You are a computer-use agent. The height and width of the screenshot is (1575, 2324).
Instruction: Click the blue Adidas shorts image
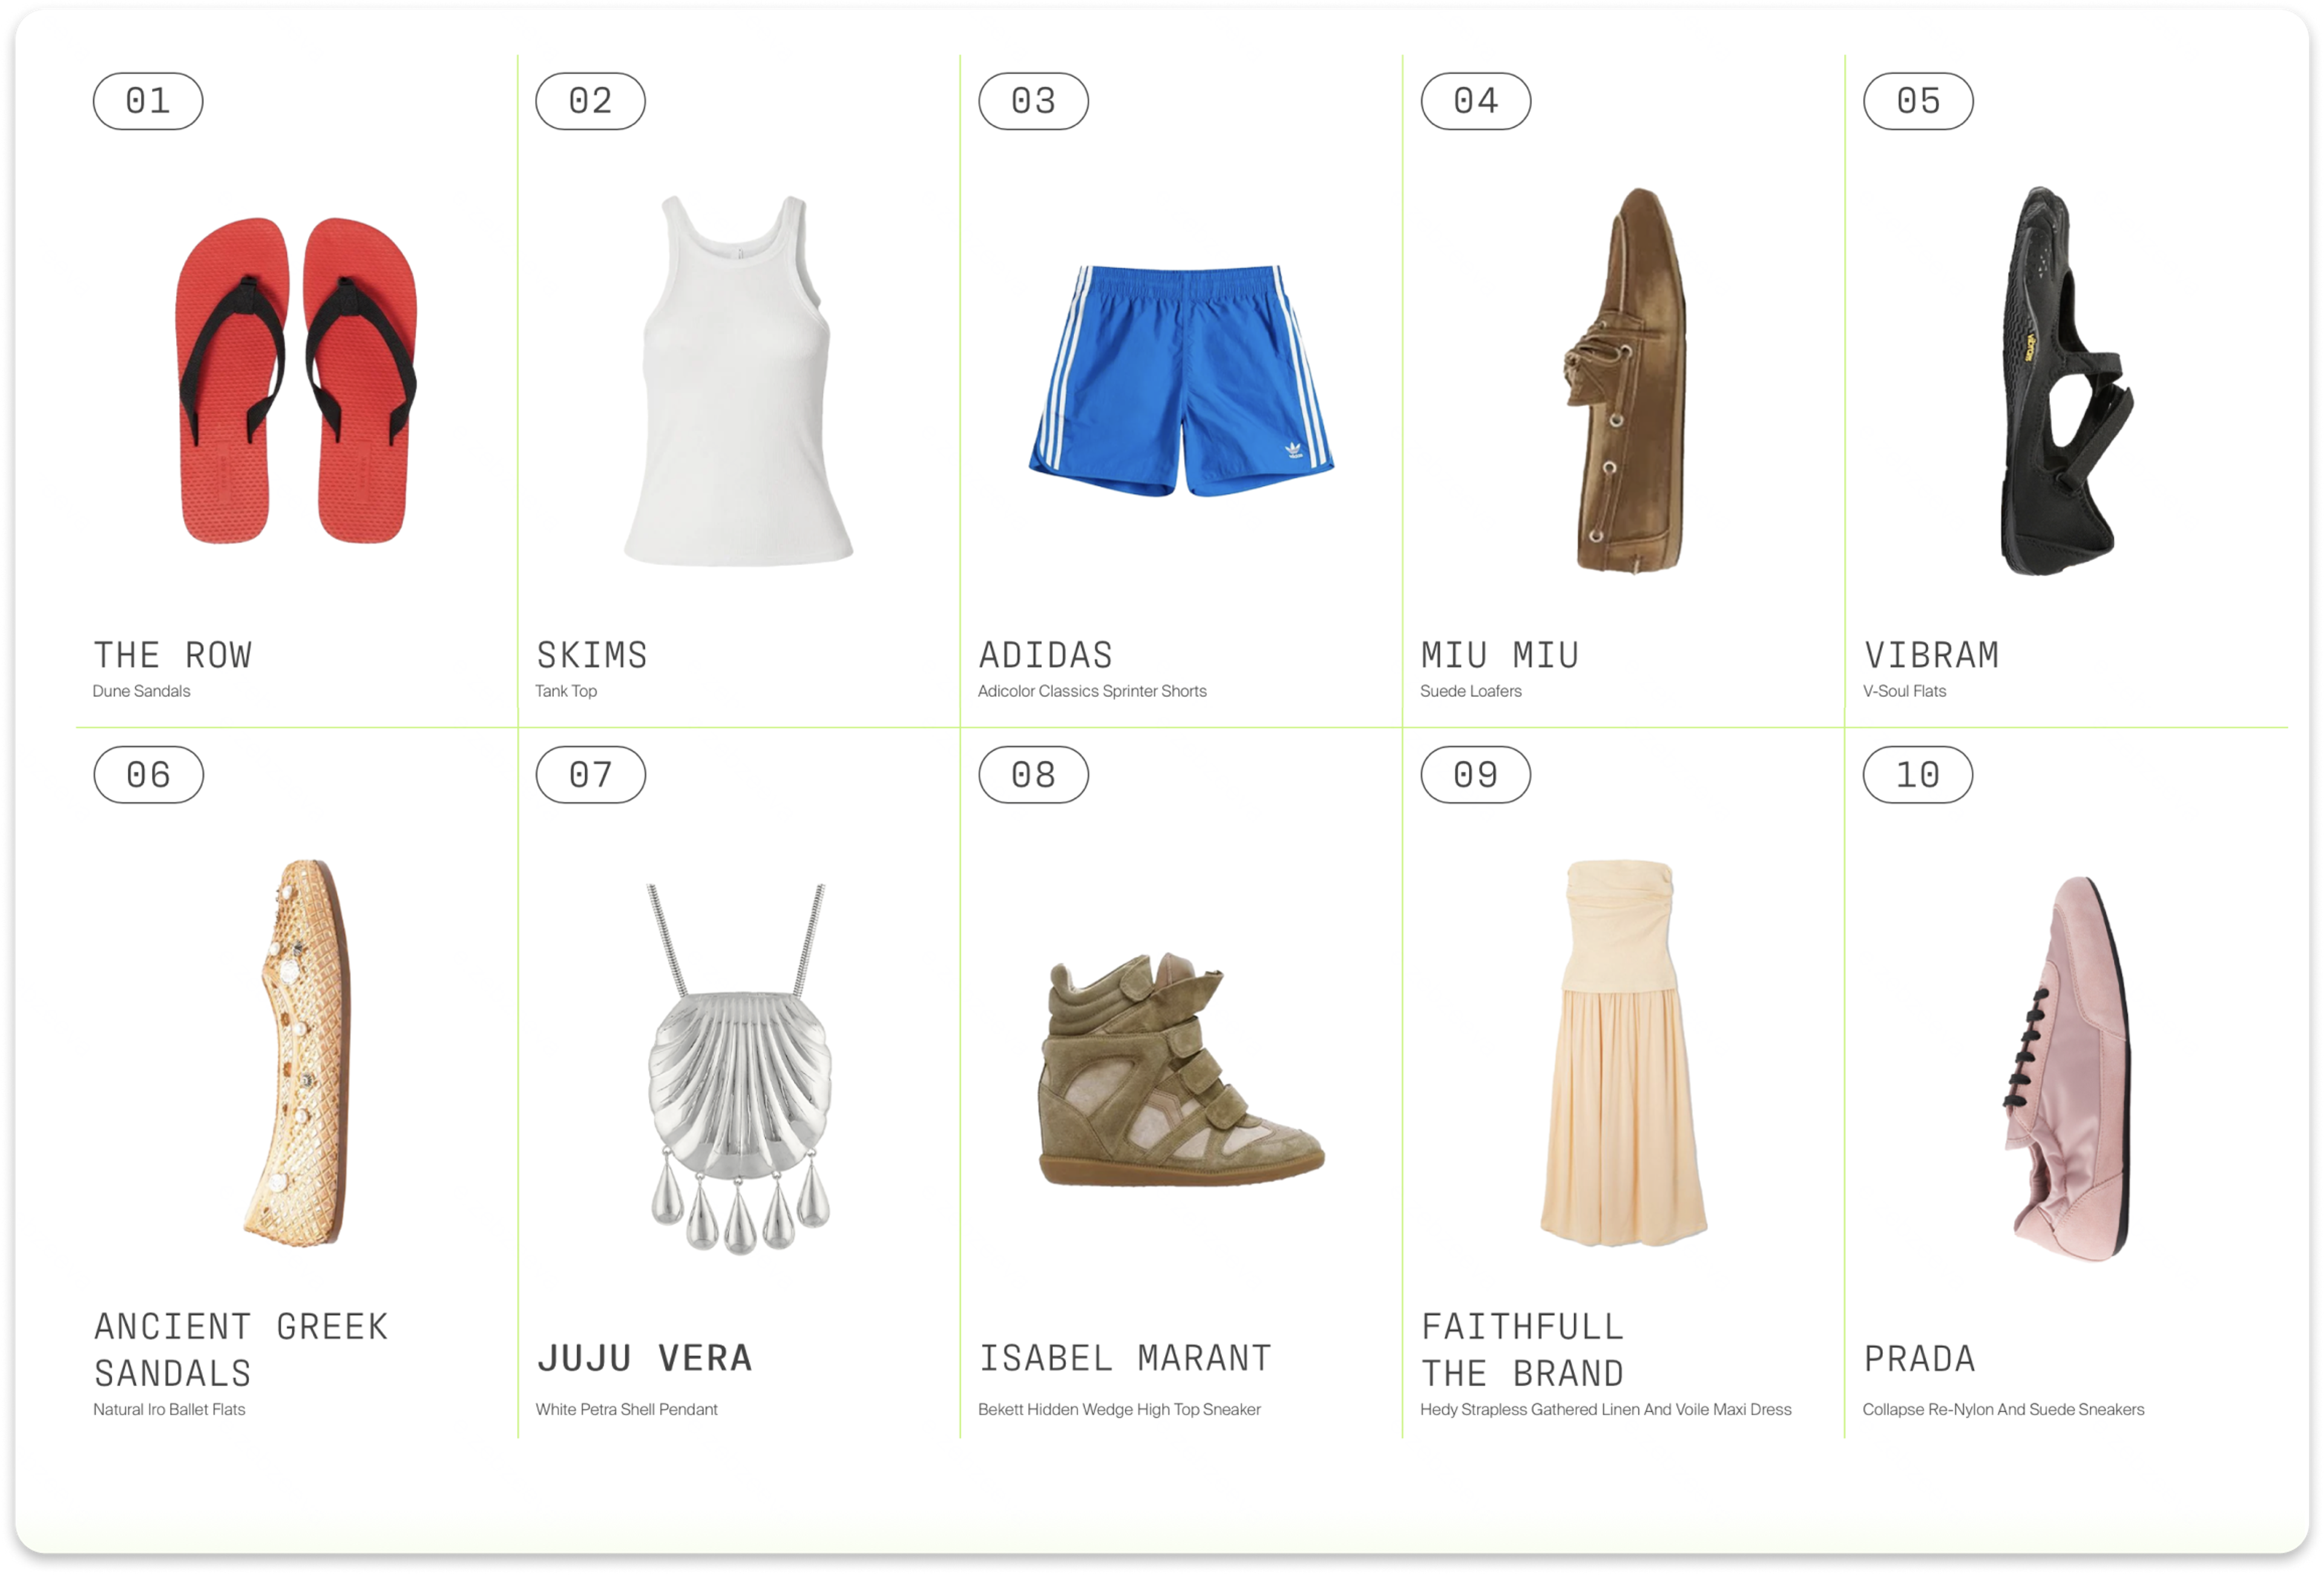point(1181,380)
